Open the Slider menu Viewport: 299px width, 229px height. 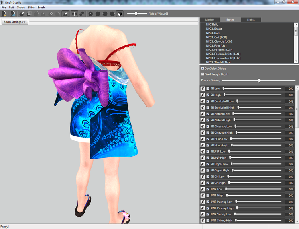[31, 8]
